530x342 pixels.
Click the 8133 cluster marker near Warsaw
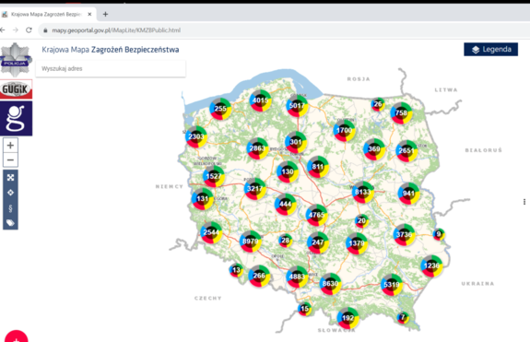[x=363, y=192]
